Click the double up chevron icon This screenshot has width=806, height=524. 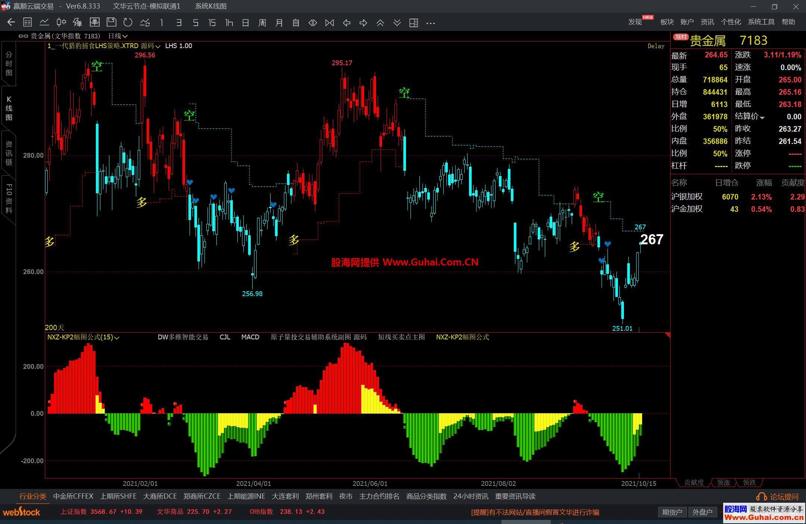pos(380,23)
